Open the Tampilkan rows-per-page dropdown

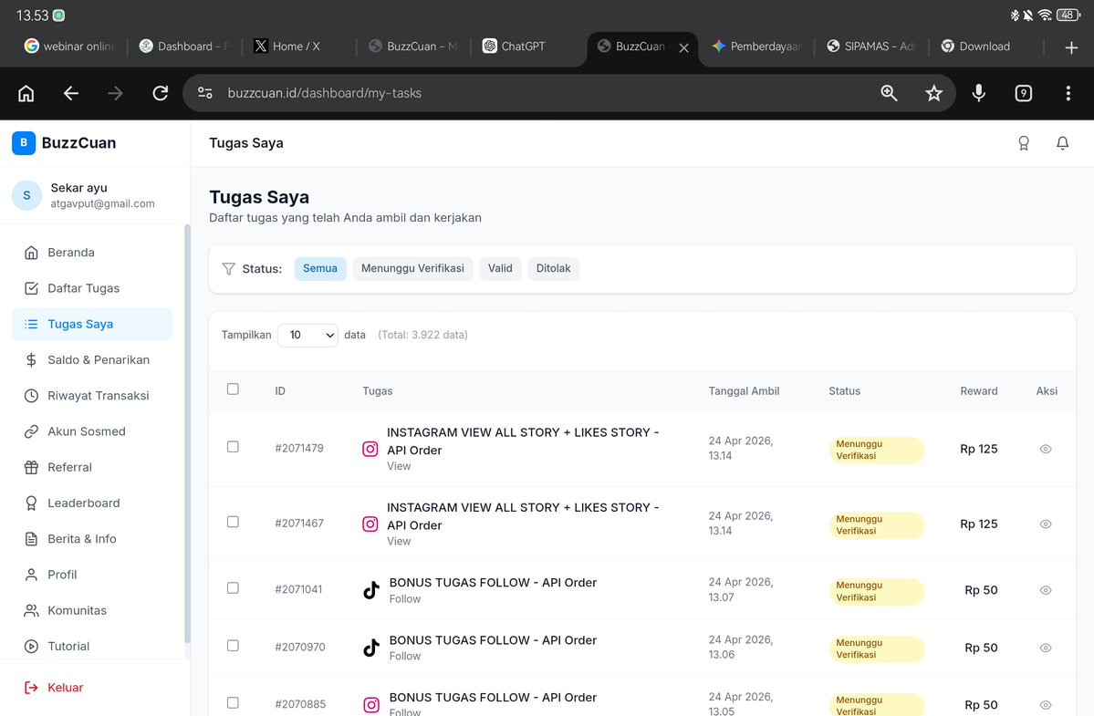coord(307,336)
